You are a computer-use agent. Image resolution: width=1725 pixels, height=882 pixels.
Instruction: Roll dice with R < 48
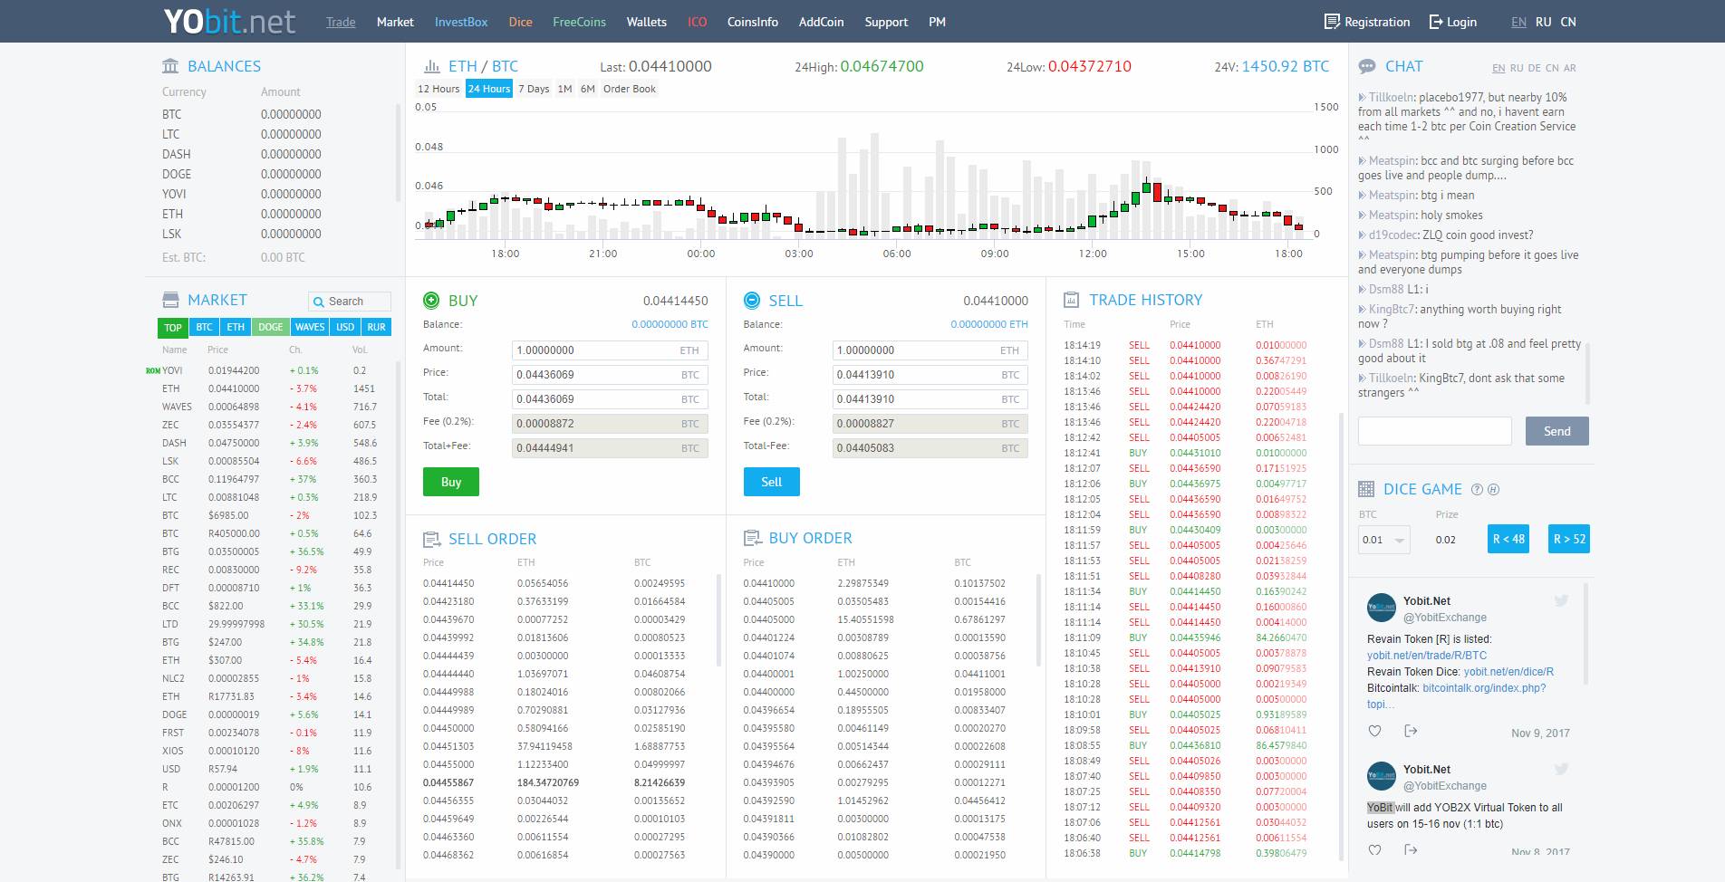1508,539
